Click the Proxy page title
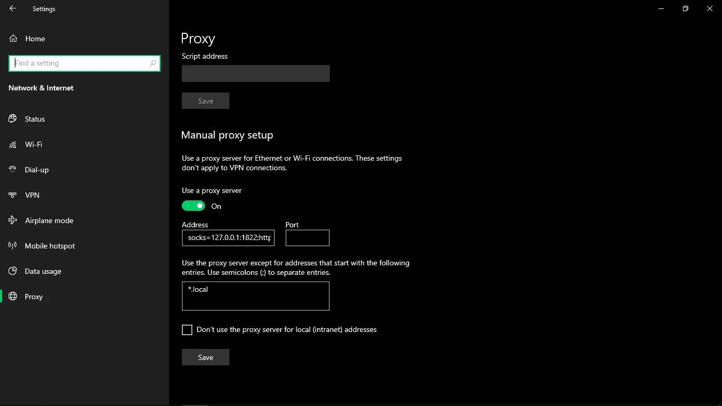722x406 pixels. pos(198,39)
